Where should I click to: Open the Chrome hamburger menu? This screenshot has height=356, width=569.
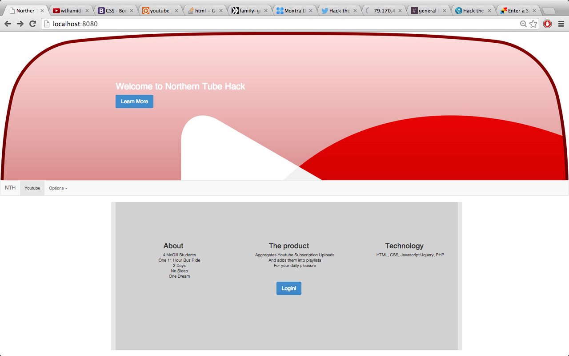coord(561,24)
